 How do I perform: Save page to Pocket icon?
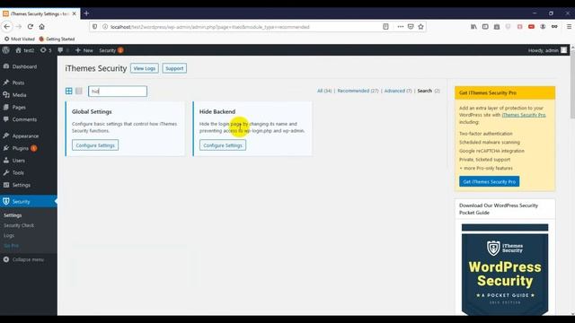click(411, 26)
